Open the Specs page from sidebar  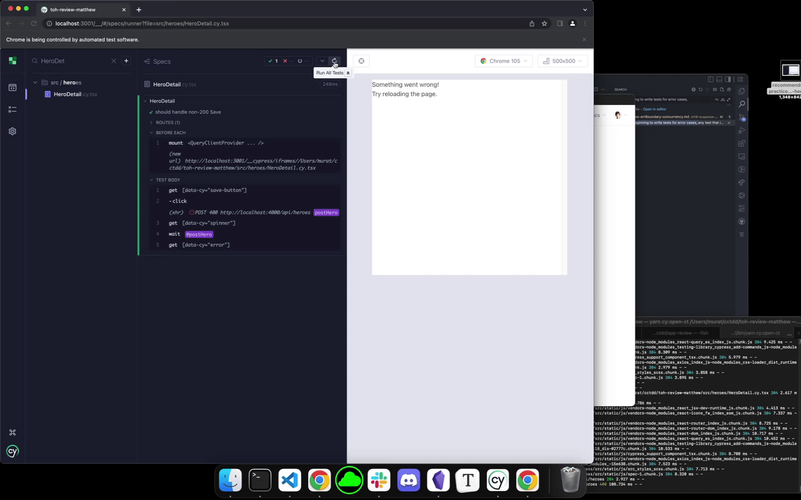pos(13,87)
